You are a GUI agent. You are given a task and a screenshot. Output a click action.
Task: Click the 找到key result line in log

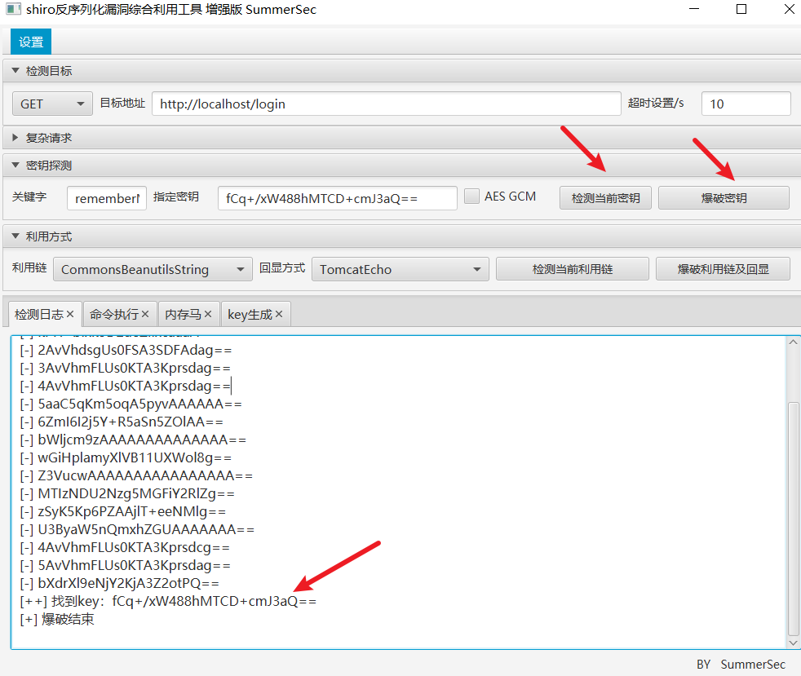(168, 602)
